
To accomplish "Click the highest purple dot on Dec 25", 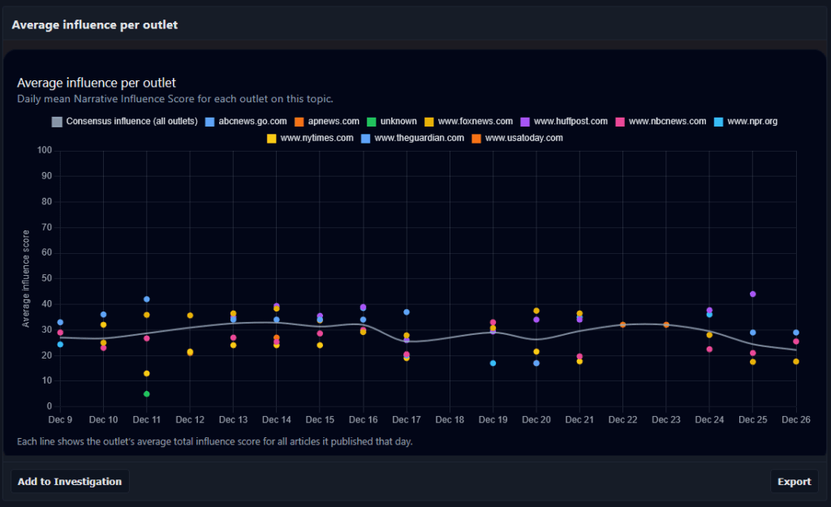I will 752,294.
